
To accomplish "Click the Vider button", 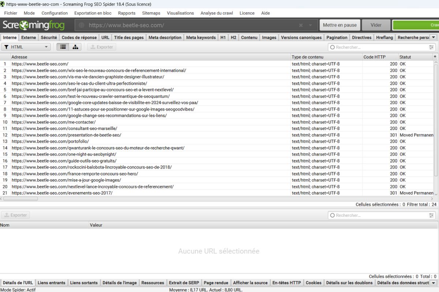I will (x=376, y=25).
